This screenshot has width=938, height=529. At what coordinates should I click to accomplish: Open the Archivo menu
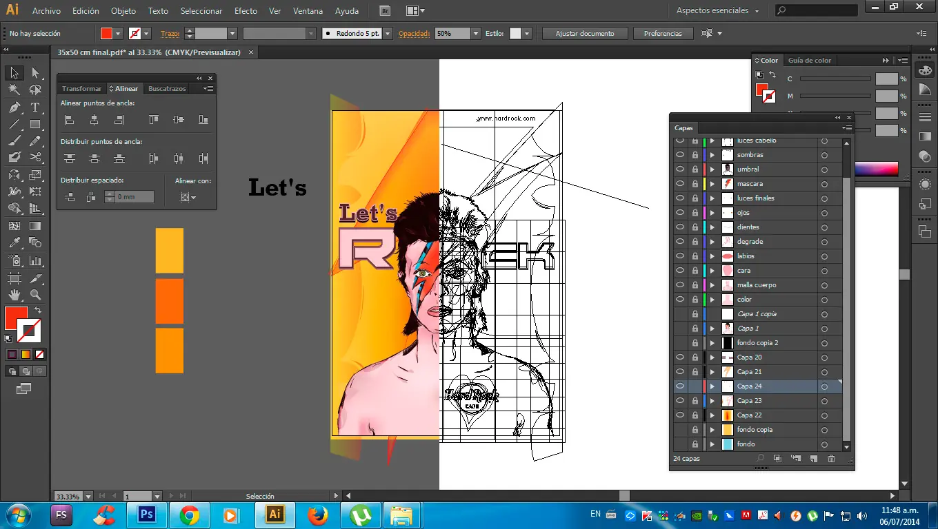click(x=46, y=11)
